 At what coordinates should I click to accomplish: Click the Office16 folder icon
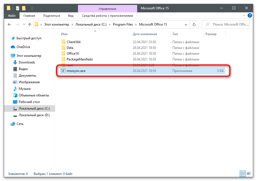pos(63,54)
